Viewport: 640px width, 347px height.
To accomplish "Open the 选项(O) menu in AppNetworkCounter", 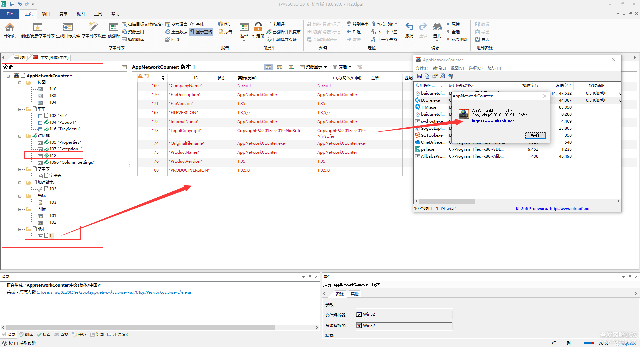I will pos(475,68).
